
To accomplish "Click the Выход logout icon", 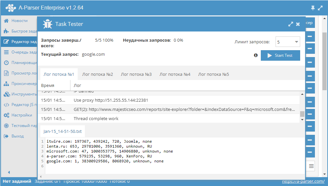I will tap(6, 136).
